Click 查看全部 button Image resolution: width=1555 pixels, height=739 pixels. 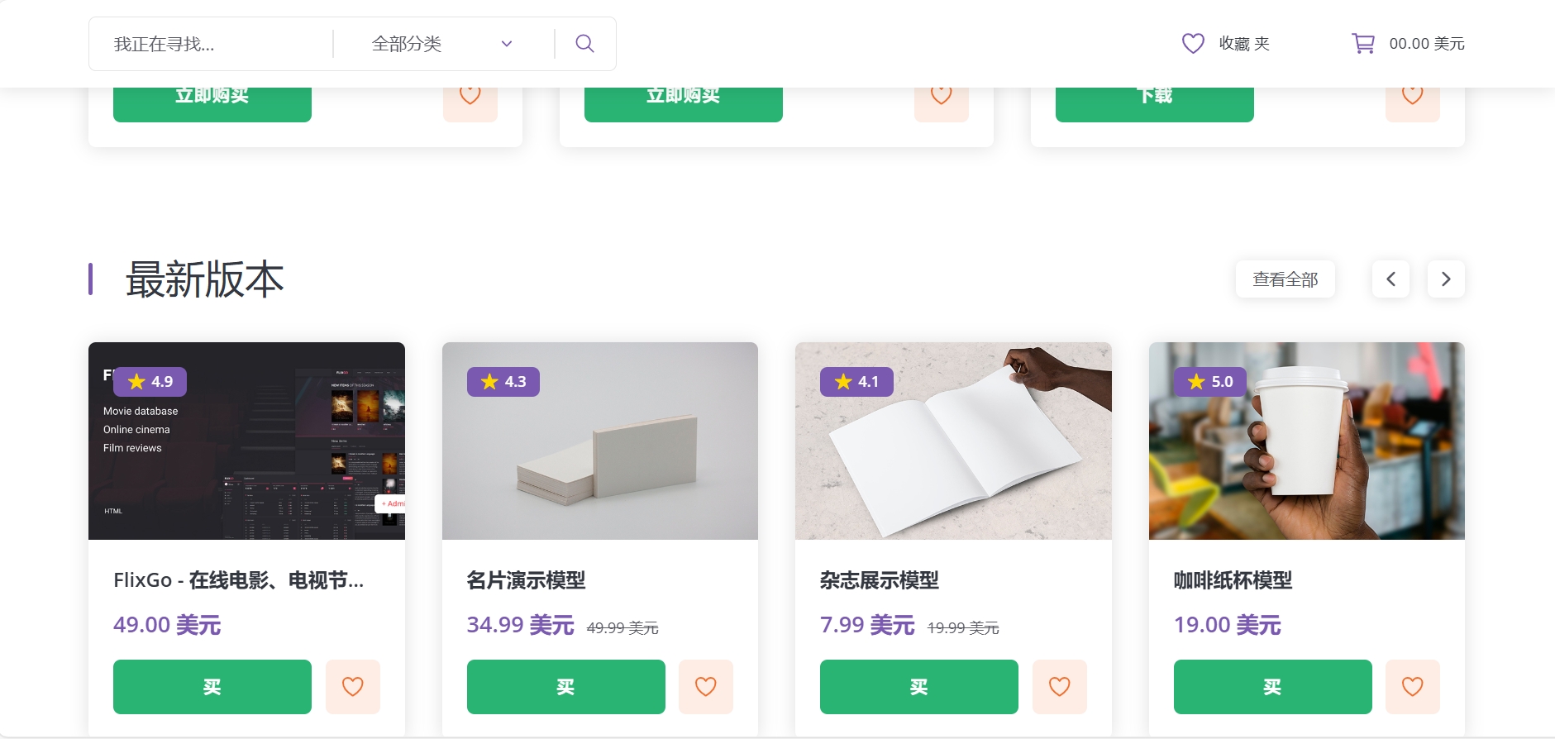[1285, 279]
